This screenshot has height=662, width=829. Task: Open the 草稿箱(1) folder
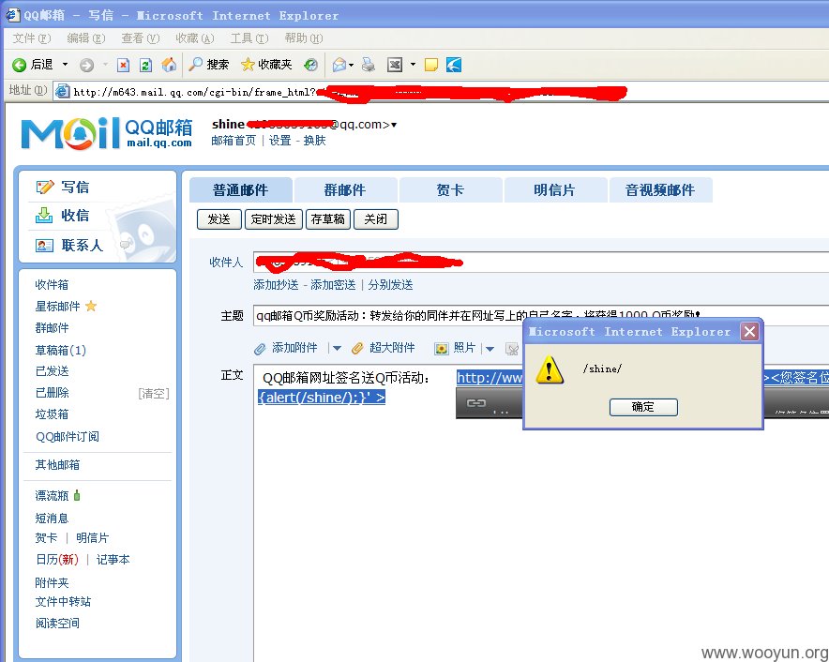pos(60,350)
